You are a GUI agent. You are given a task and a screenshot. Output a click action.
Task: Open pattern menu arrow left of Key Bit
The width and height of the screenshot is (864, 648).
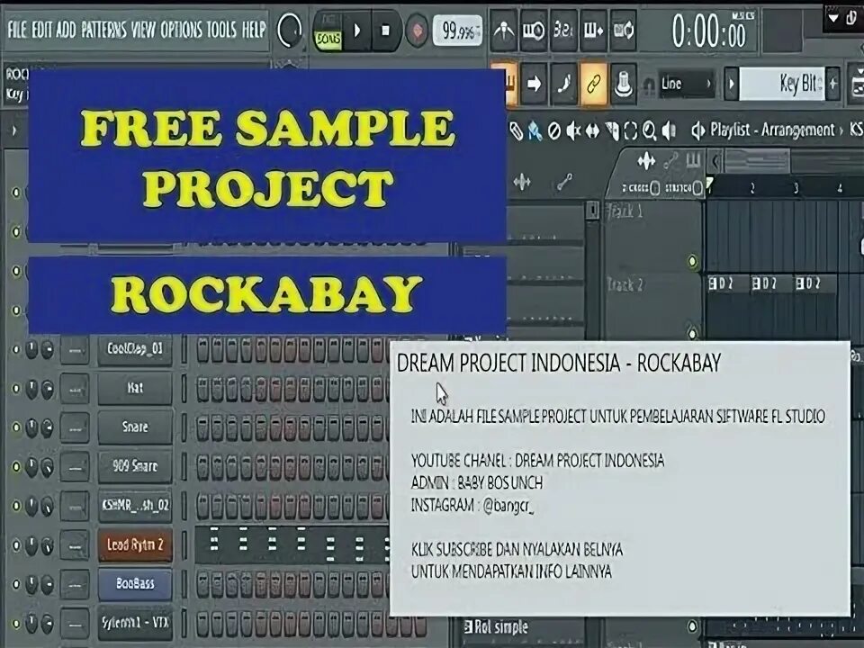click(x=731, y=85)
